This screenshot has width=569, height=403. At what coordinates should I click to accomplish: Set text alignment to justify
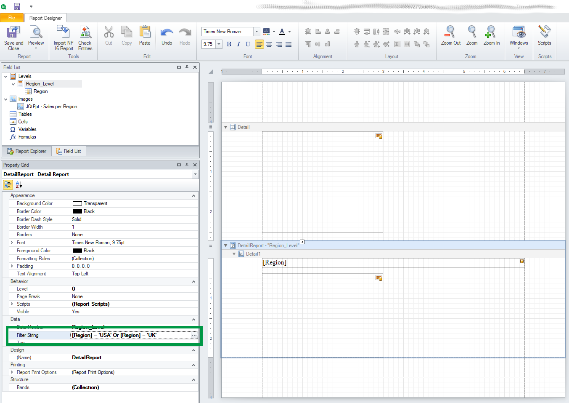pos(288,44)
